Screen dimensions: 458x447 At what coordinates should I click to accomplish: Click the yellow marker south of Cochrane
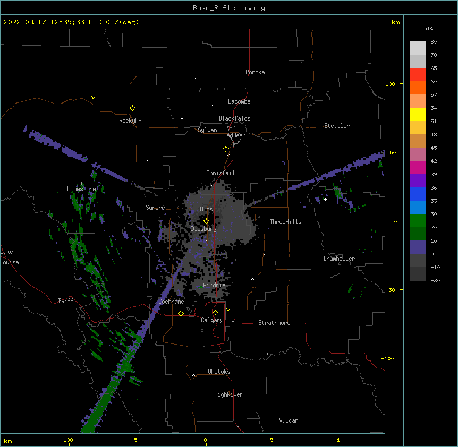(x=181, y=313)
